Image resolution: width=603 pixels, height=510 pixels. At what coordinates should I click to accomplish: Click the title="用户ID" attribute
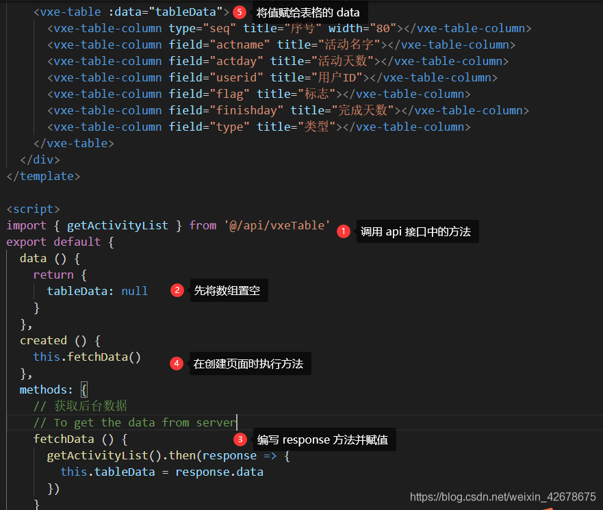click(316, 77)
